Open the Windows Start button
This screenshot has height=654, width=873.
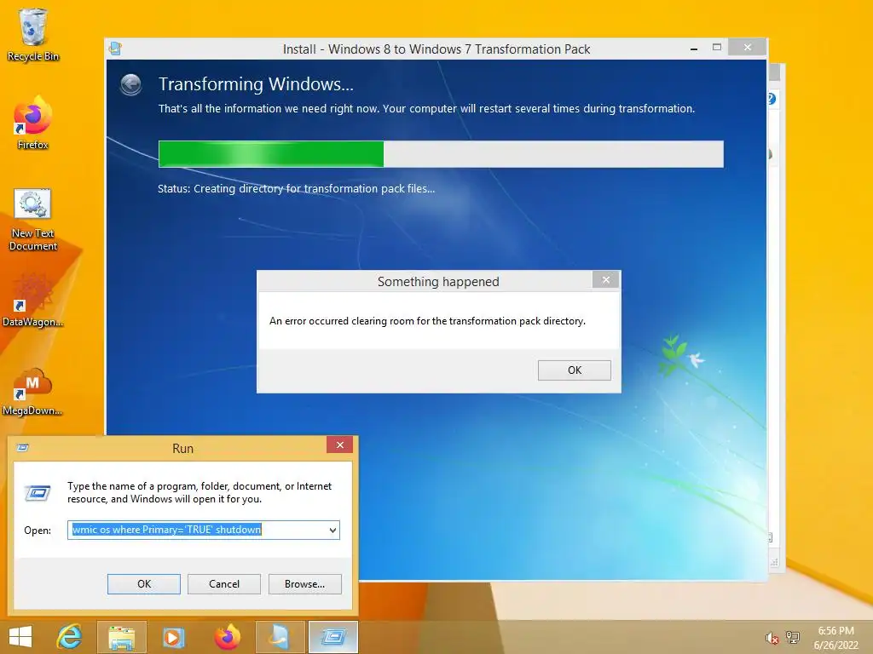pyautogui.click(x=20, y=637)
